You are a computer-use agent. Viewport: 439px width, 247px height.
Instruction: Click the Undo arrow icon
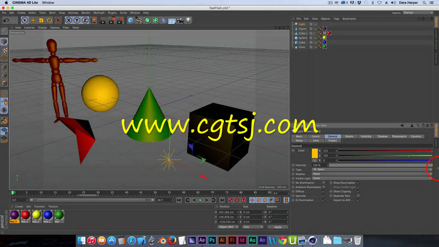(x=6, y=20)
